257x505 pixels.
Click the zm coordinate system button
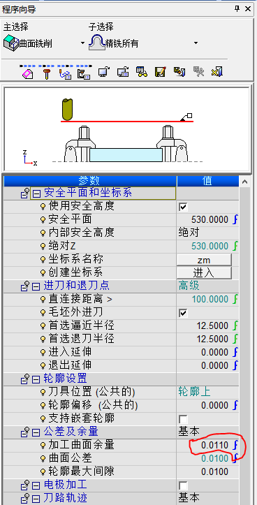[204, 260]
